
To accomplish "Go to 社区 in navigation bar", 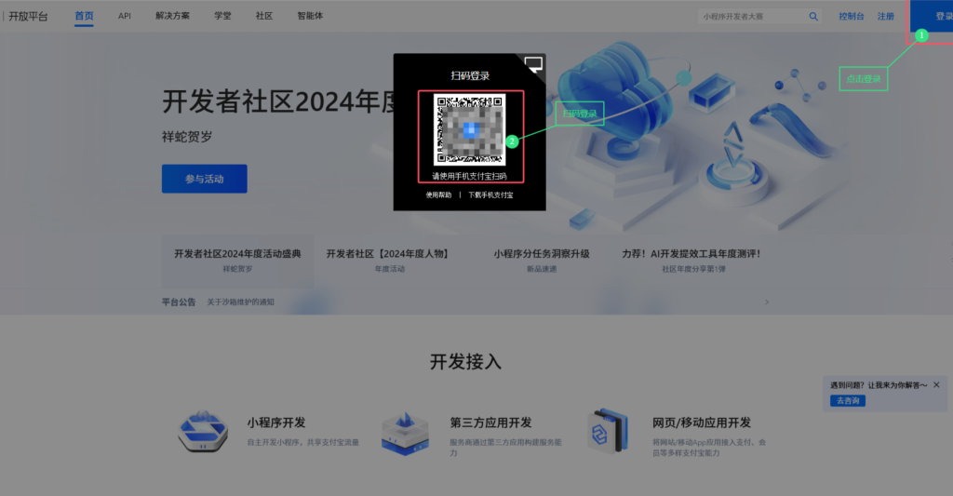I will [x=264, y=17].
